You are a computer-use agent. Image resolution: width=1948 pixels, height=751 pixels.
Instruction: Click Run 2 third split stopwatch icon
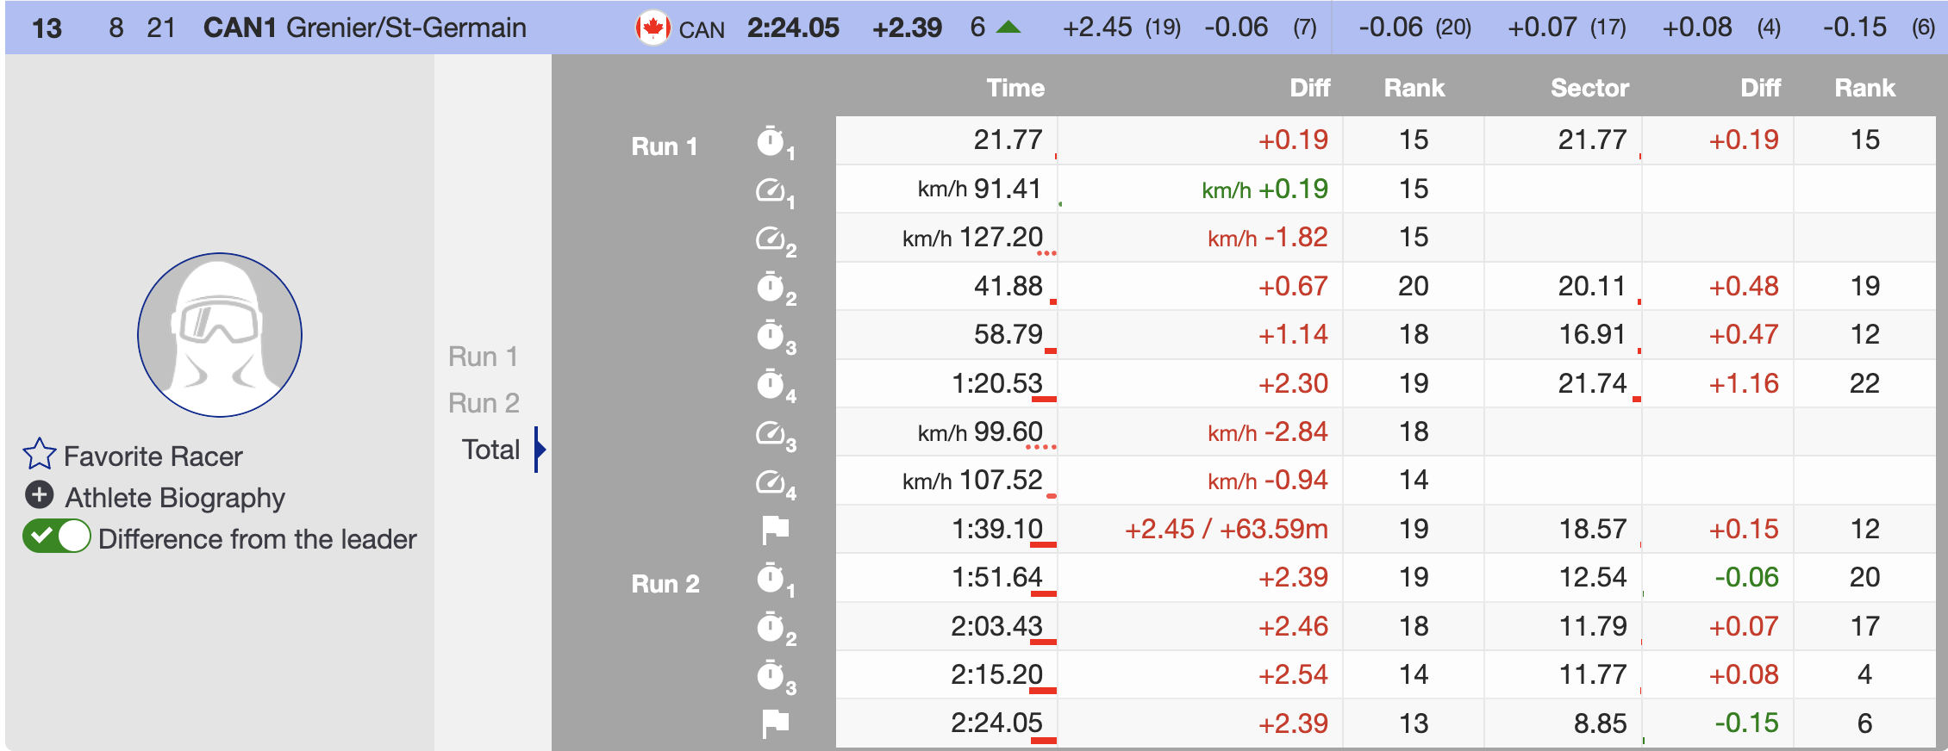771,675
